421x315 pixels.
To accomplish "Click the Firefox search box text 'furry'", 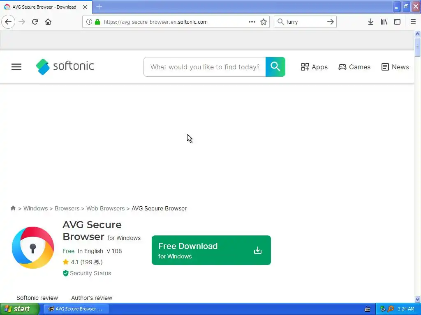I will point(292,22).
